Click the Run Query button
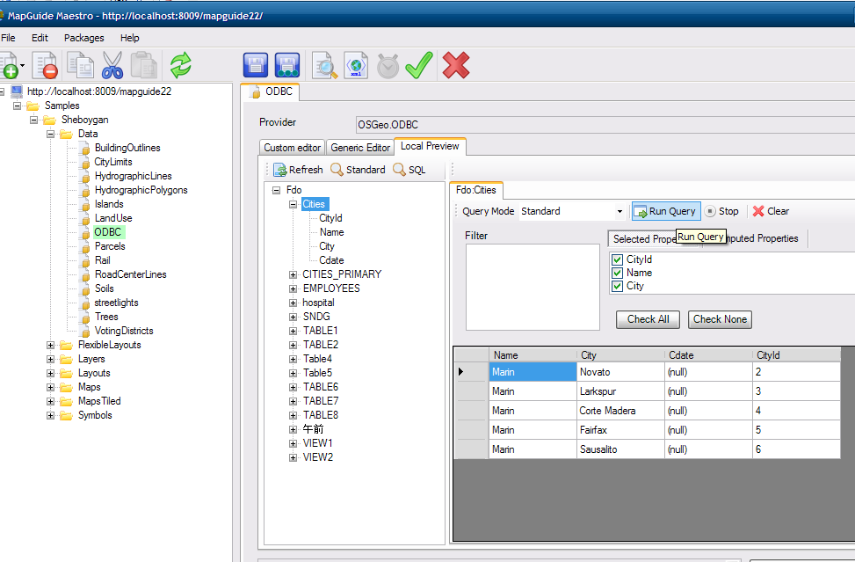The image size is (855, 562). pos(666,211)
